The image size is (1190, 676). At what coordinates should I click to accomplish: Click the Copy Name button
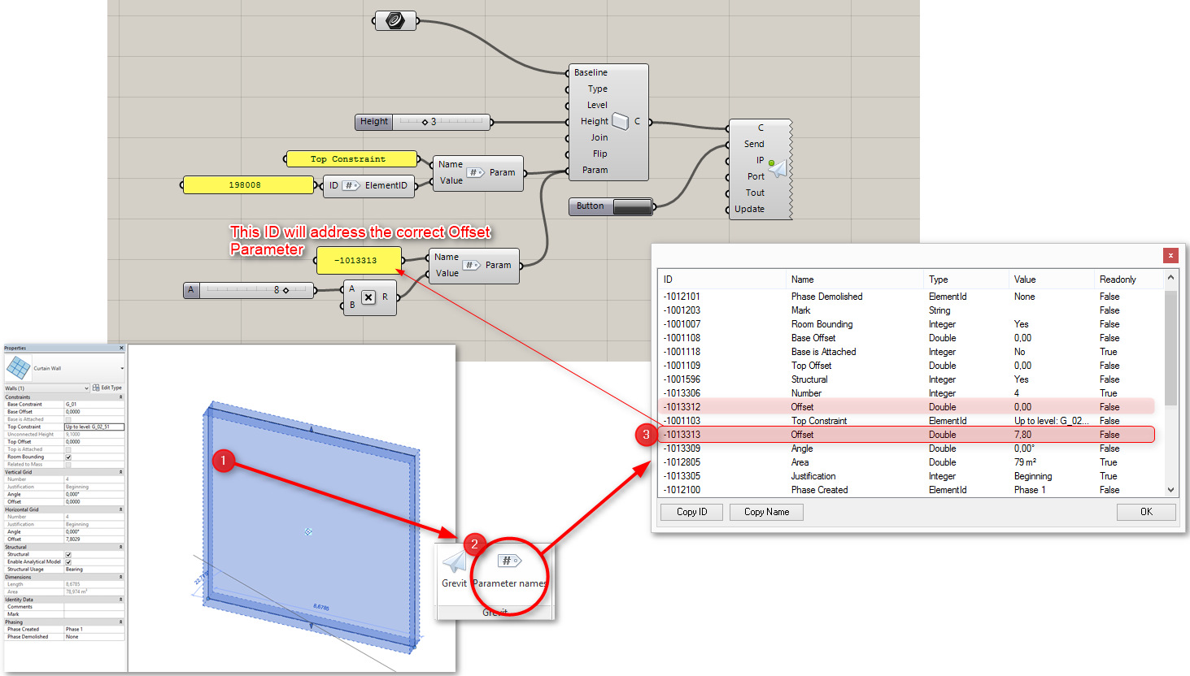click(x=766, y=512)
